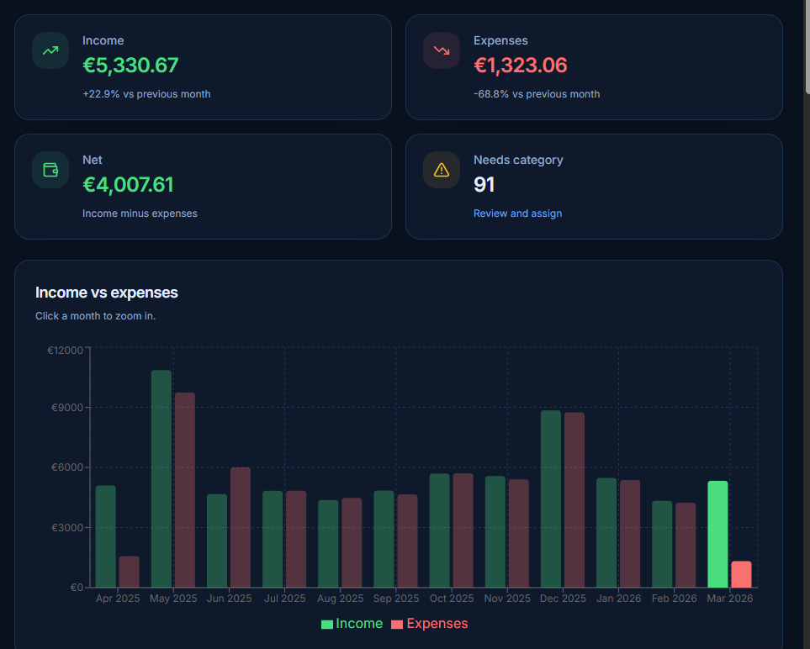Viewport: 810px width, 649px height.
Task: Click the upward trend icon on the Income card
Action: tap(50, 50)
